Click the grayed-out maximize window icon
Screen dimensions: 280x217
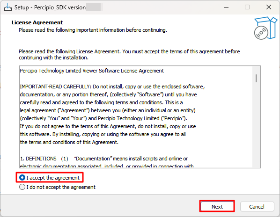pyautogui.click(x=247, y=7)
